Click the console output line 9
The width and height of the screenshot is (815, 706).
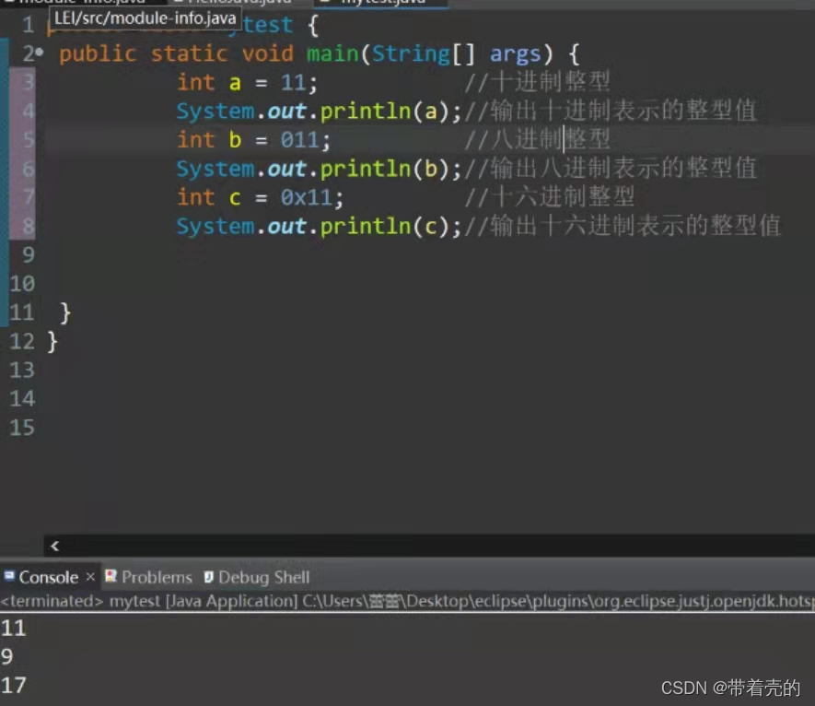coord(7,657)
